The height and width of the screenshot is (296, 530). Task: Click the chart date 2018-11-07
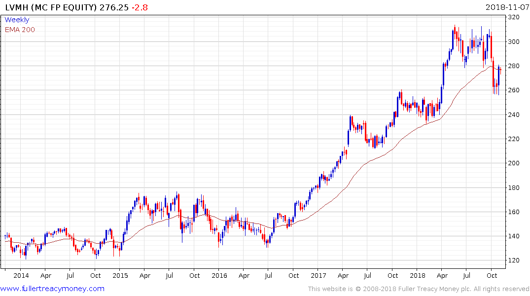click(507, 7)
